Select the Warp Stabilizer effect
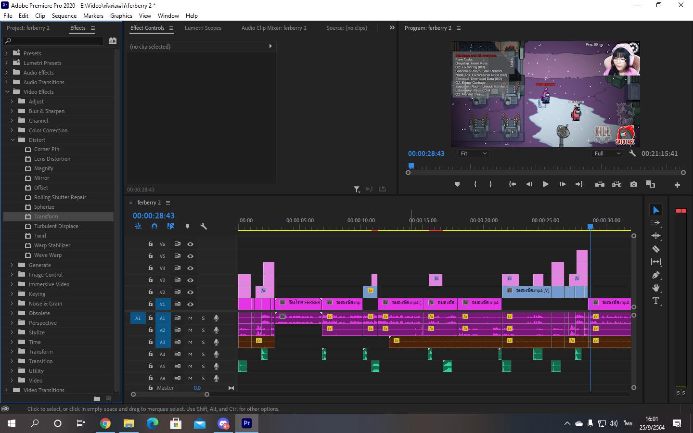 pyautogui.click(x=52, y=245)
